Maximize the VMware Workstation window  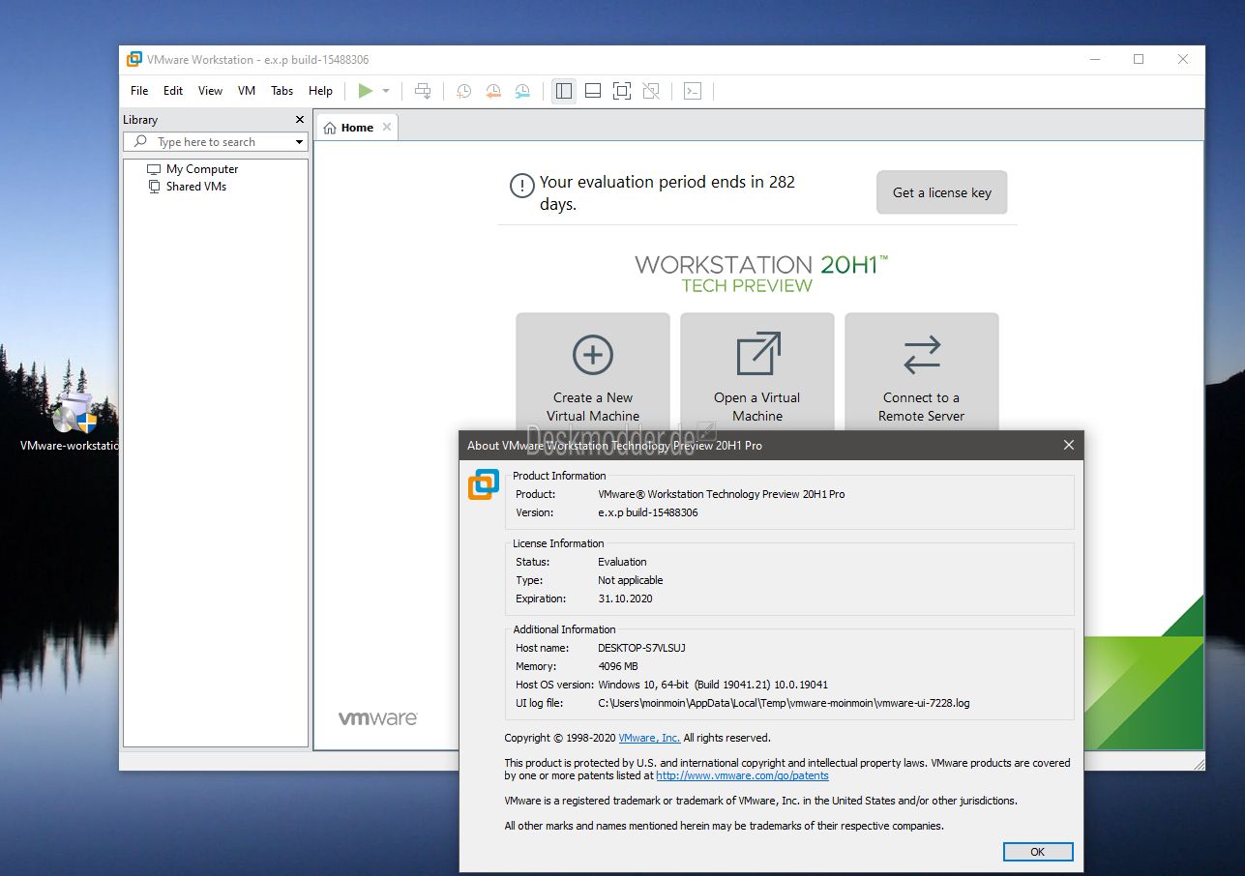tap(1139, 59)
